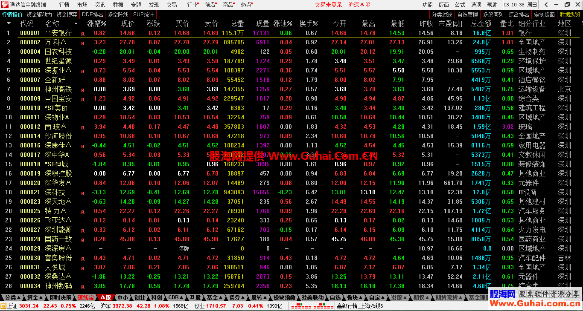Select the *ST美丽 stock row
Screen dimensions: 583x311
pyautogui.click(x=291, y=108)
